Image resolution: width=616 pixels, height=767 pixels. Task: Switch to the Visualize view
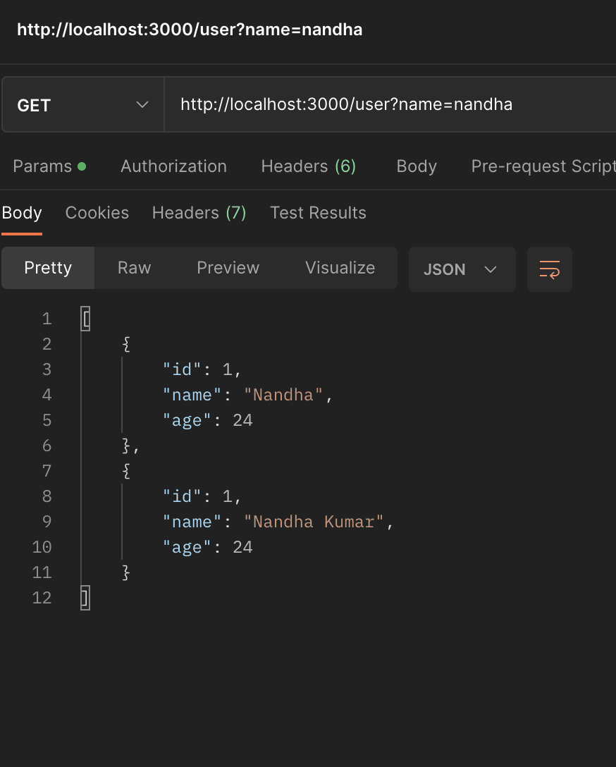click(340, 268)
